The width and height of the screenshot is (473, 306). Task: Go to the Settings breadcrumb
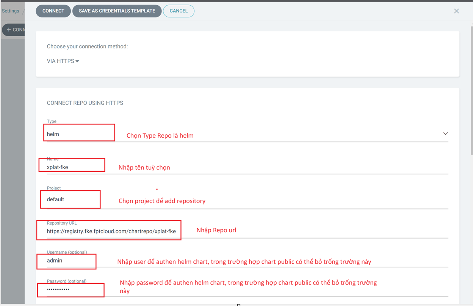coord(10,11)
